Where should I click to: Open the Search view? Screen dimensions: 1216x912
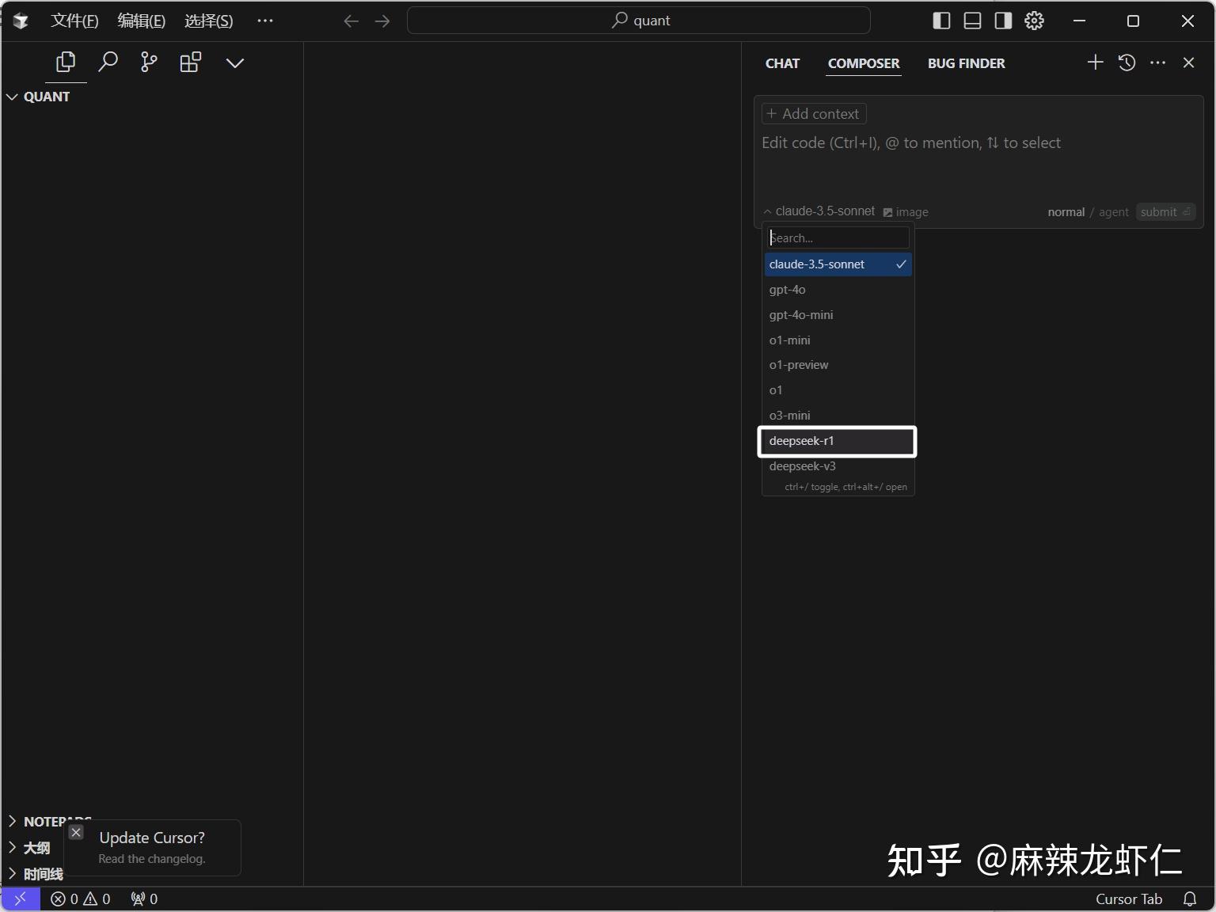[x=108, y=62]
